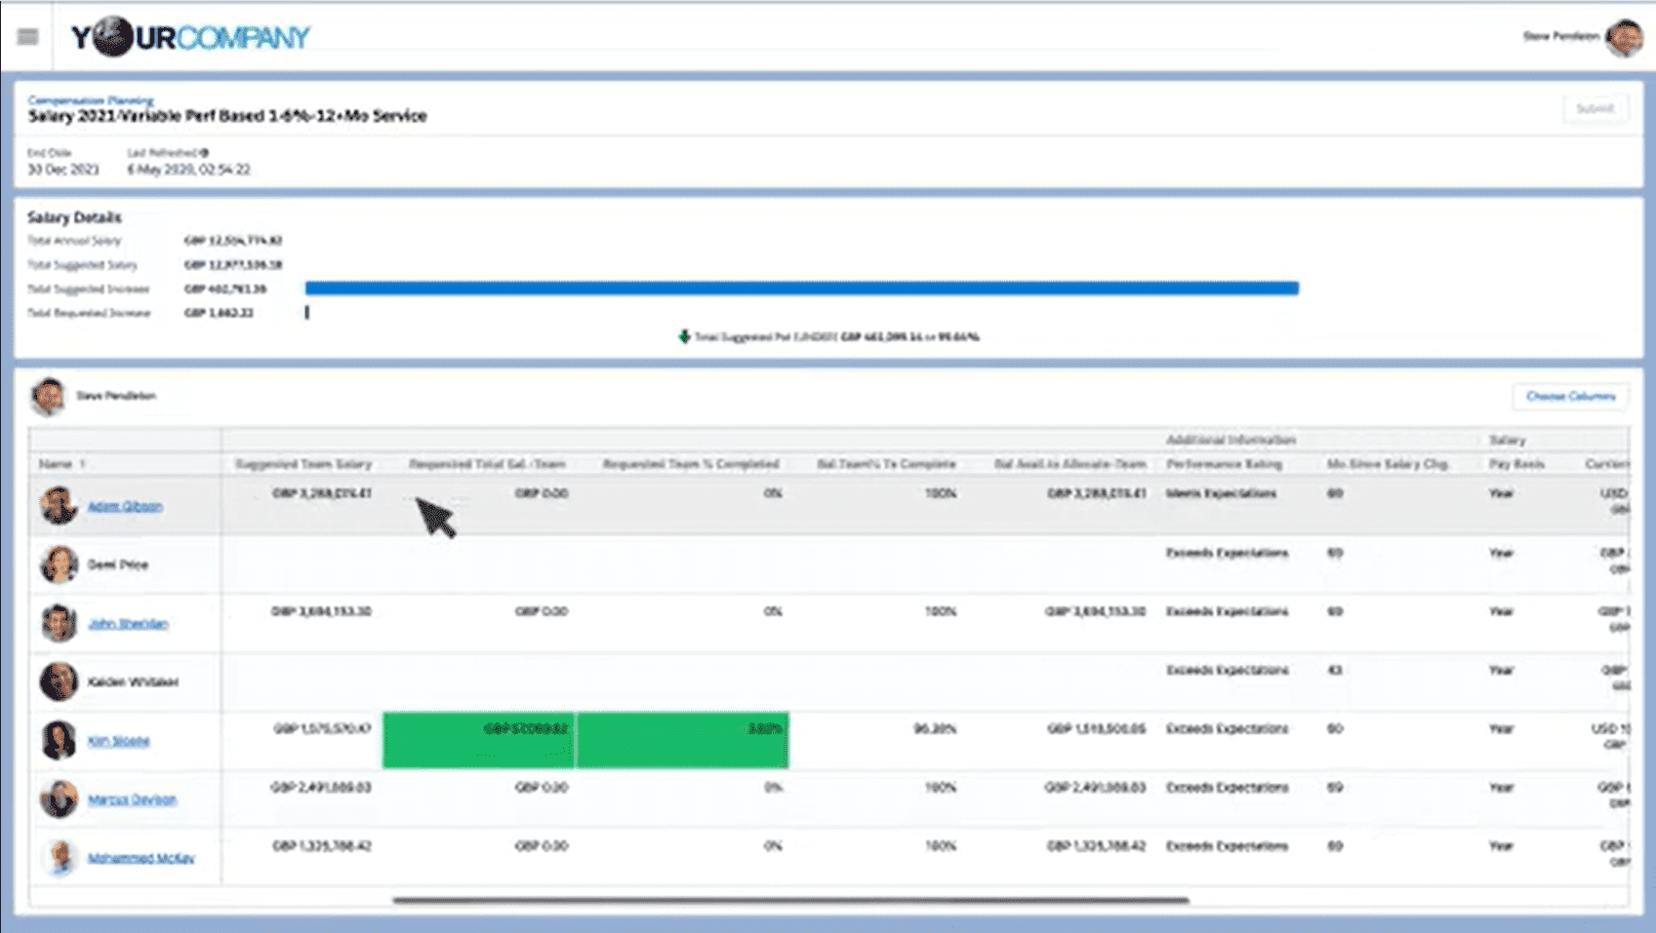Click Steve Pendleton's manager photo above table
The height and width of the screenshot is (933, 1656).
(x=48, y=396)
